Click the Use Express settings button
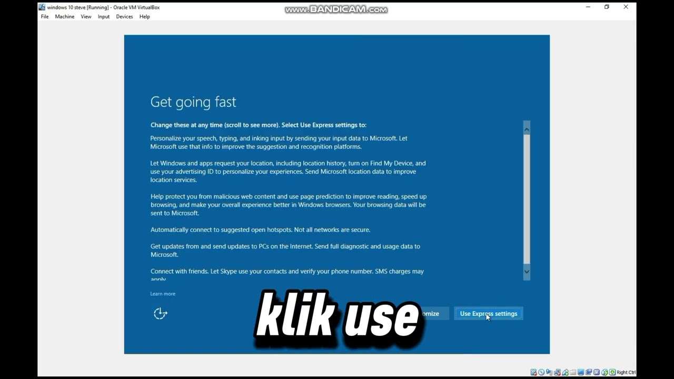Screen dimensions: 674x379 [x=489, y=314]
